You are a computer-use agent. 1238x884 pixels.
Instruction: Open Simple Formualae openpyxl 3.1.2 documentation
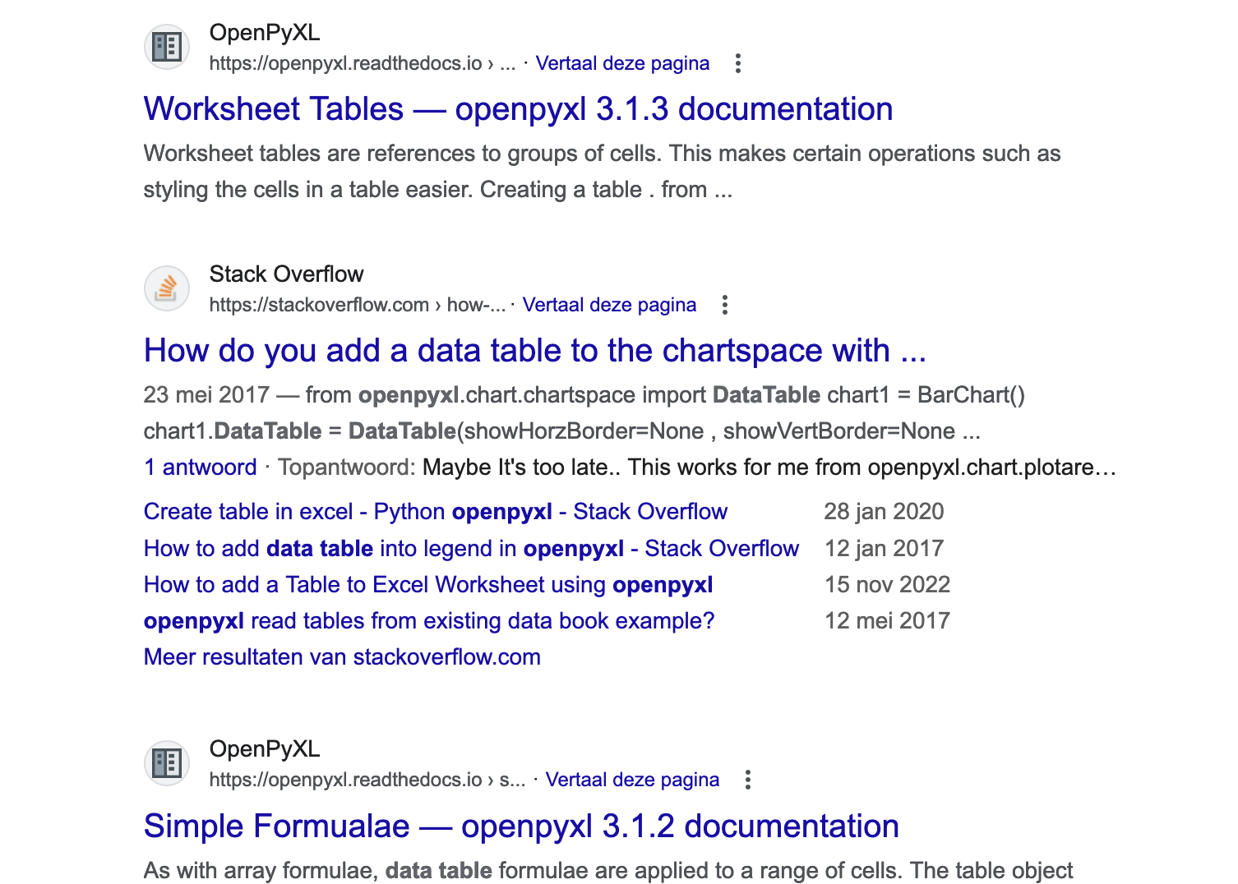point(521,826)
